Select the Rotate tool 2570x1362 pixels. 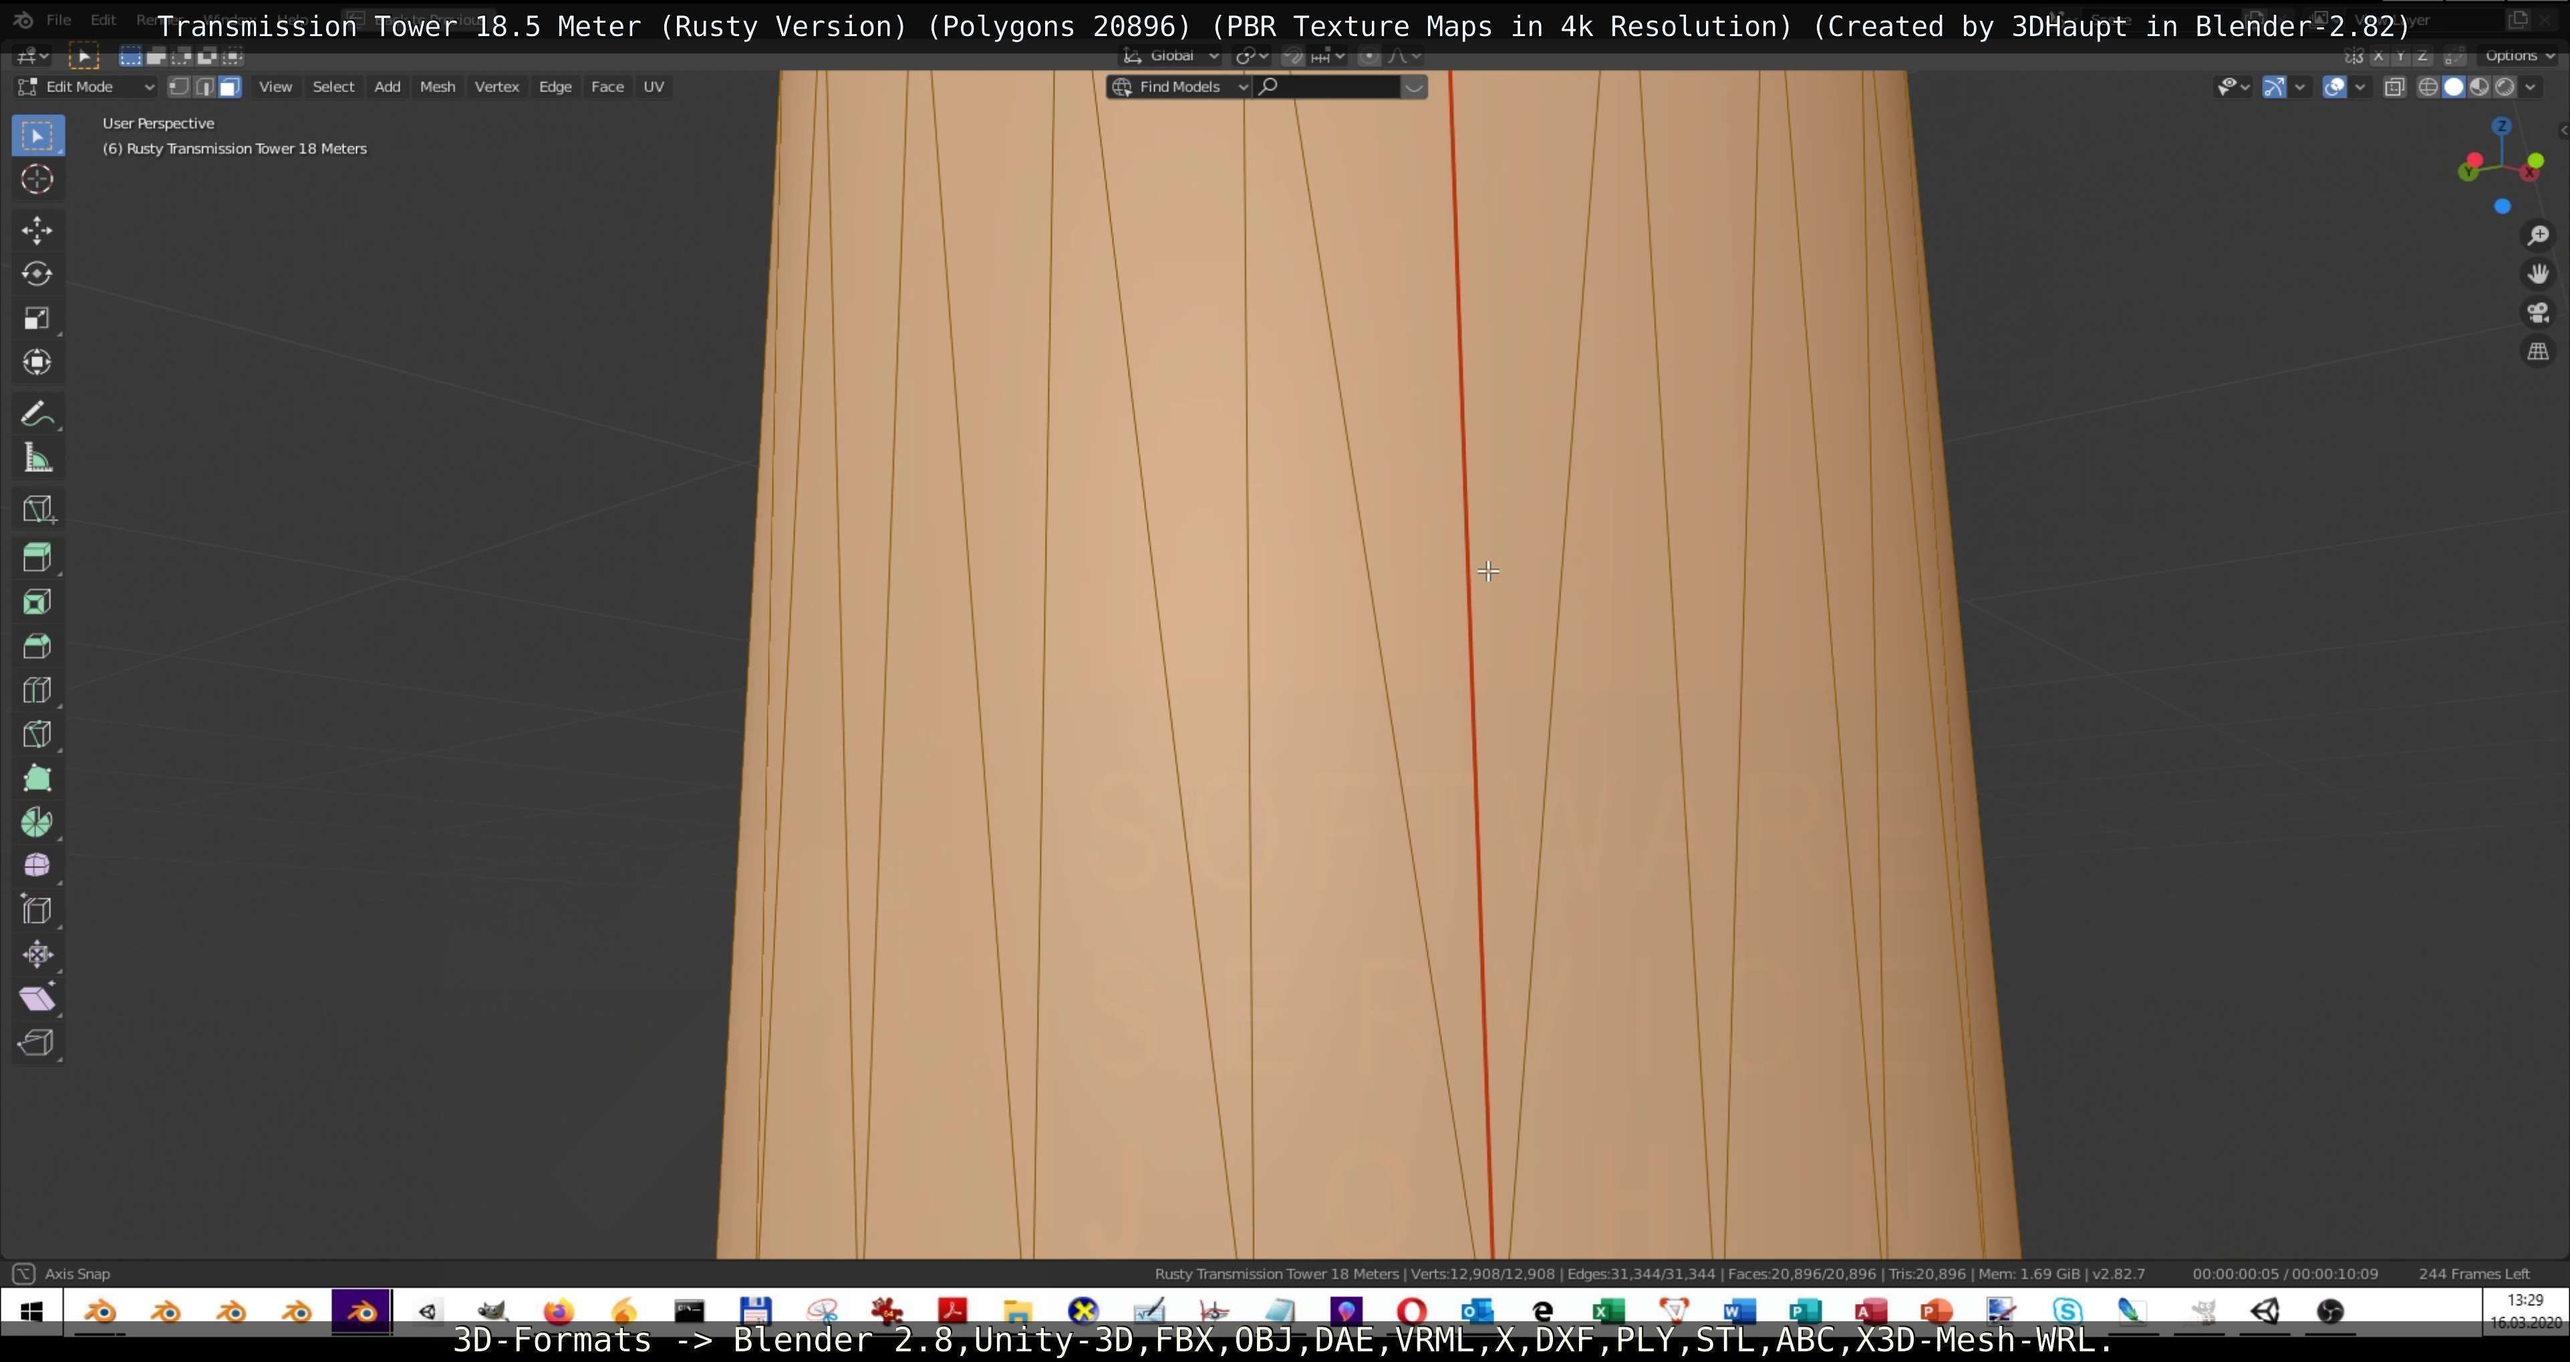tap(37, 275)
